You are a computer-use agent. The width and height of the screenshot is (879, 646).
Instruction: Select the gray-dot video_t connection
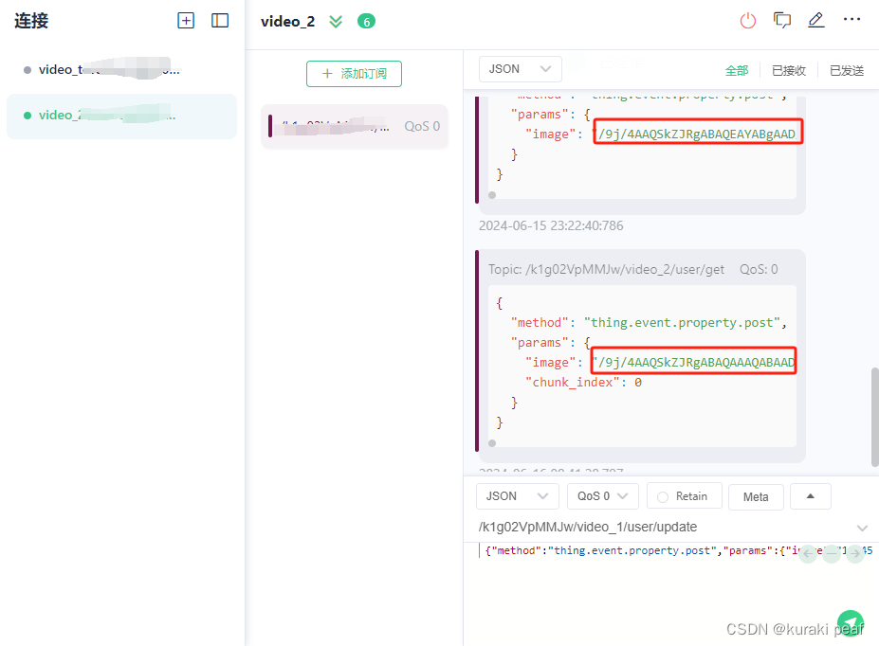121,70
